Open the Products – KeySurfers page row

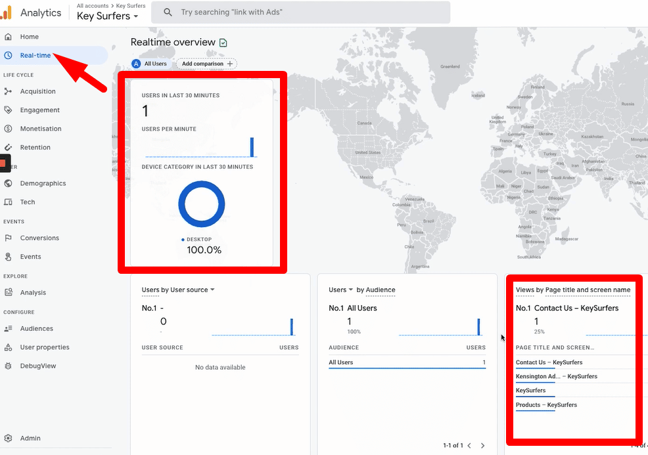pyautogui.click(x=575, y=405)
